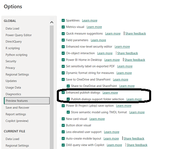Toggle Publish dialogs support folder selection
This screenshot has height=149, width=183.
tap(68, 99)
